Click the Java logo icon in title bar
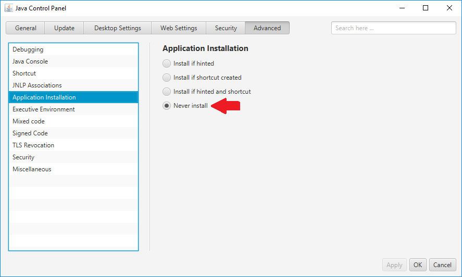The image size is (462, 277). coord(9,8)
